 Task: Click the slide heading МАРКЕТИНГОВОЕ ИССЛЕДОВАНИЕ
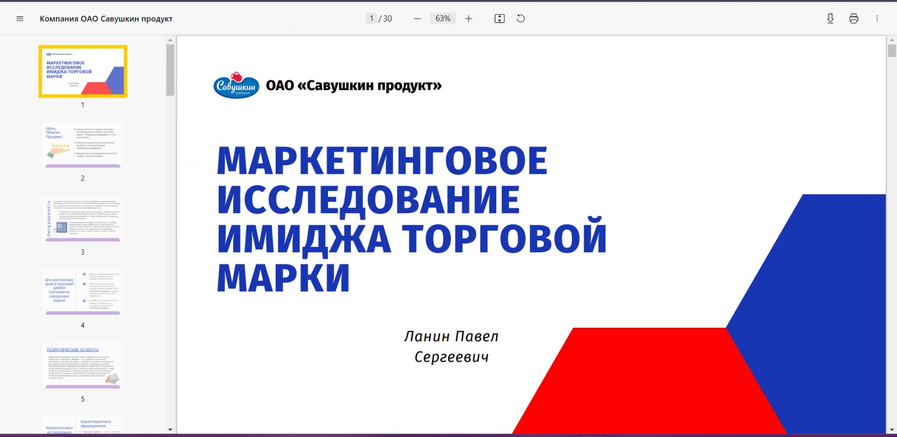click(411, 218)
